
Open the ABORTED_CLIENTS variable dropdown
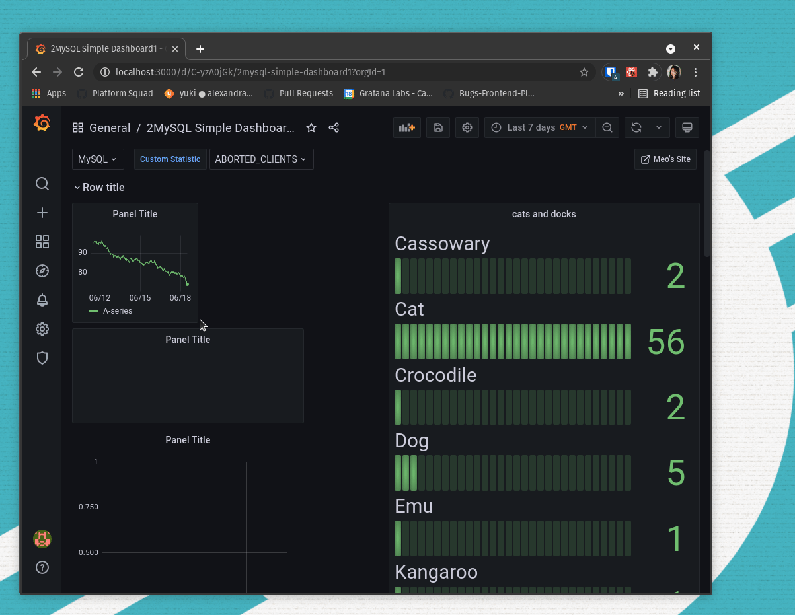tap(261, 159)
